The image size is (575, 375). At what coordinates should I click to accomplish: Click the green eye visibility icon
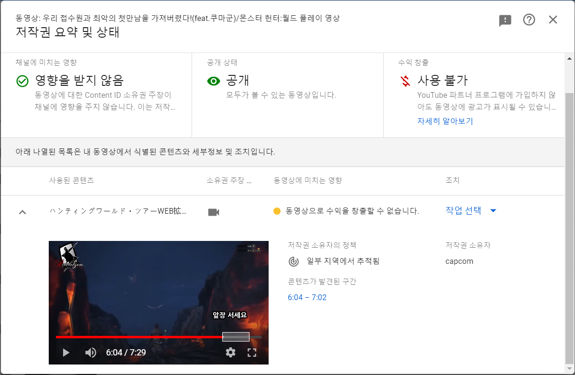point(213,81)
